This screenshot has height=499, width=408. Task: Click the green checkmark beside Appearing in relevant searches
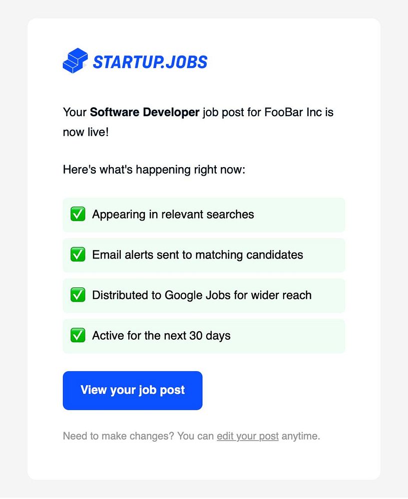(x=78, y=214)
